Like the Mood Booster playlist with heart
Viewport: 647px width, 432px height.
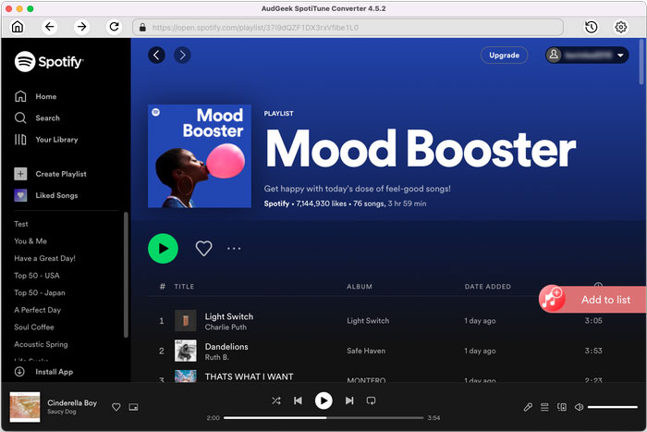(204, 249)
